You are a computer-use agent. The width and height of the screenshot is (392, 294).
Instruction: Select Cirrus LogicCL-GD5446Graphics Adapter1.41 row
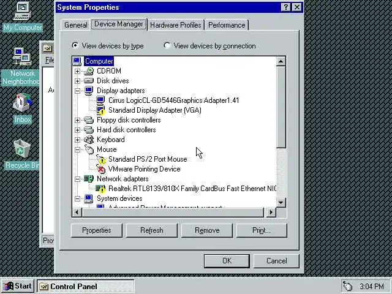[x=174, y=100]
